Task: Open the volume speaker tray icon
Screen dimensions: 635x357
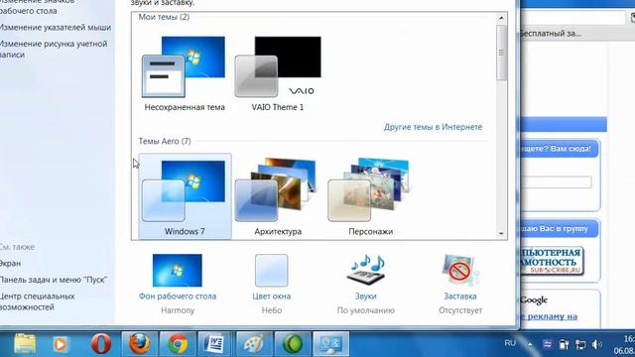Action: coord(597,344)
